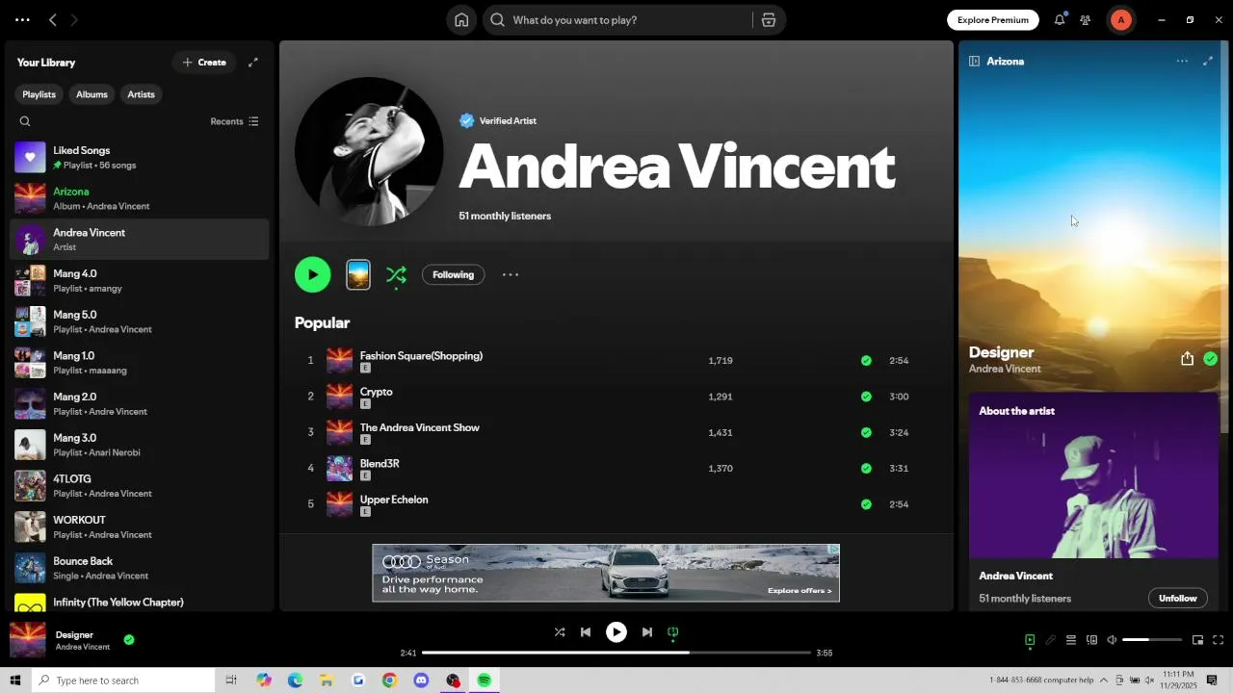Click the Following button

point(453,274)
